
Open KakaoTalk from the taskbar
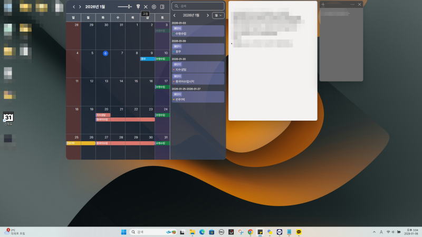click(299, 232)
